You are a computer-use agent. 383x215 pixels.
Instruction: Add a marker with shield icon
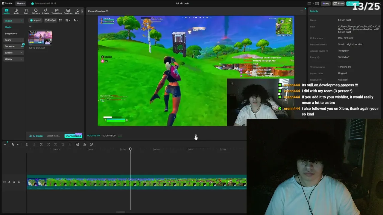(x=70, y=144)
